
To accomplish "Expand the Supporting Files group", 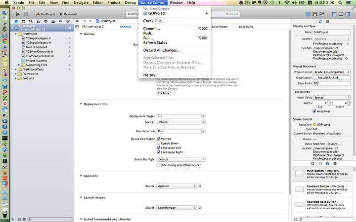I will [x=19, y=65].
